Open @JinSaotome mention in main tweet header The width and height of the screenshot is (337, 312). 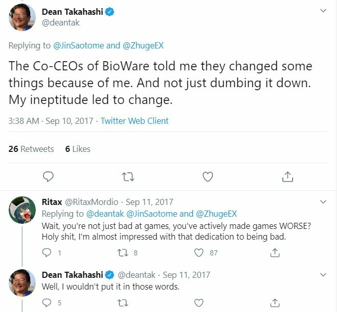coord(78,45)
